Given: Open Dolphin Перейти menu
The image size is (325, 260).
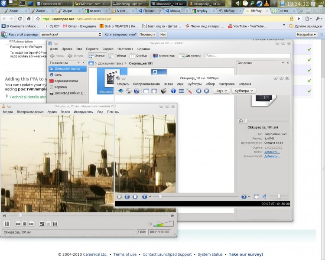Looking at the screenshot, I should (92, 49).
